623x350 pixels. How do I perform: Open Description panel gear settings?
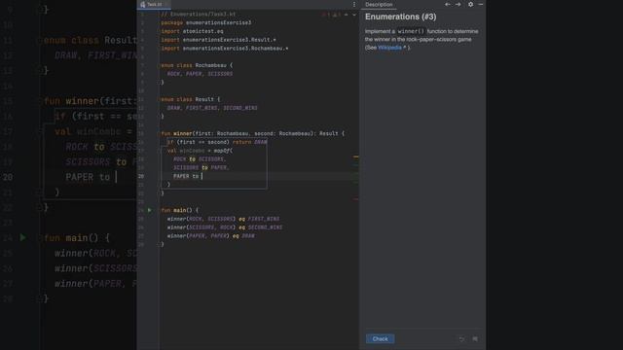[470, 4]
